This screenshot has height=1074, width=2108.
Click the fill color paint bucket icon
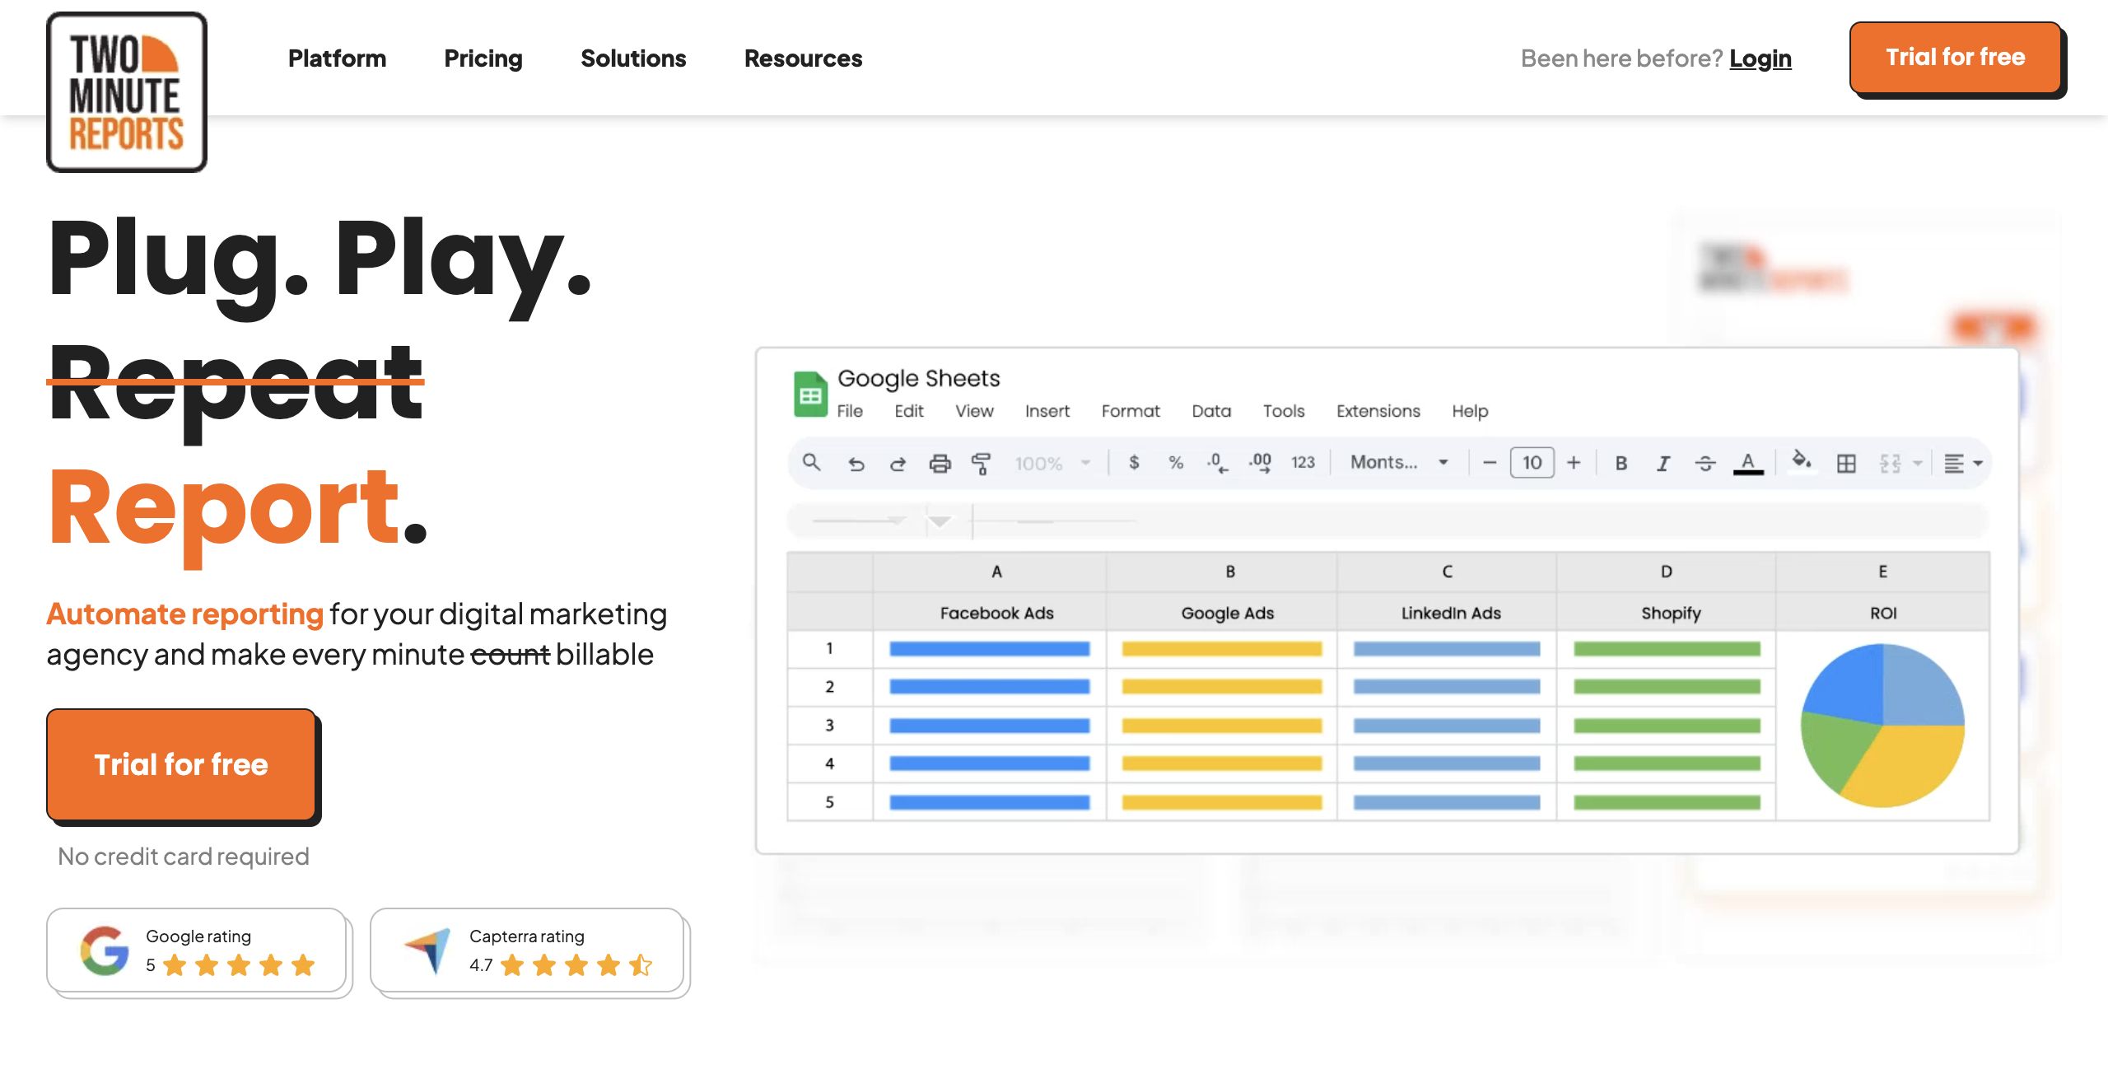click(x=1801, y=461)
